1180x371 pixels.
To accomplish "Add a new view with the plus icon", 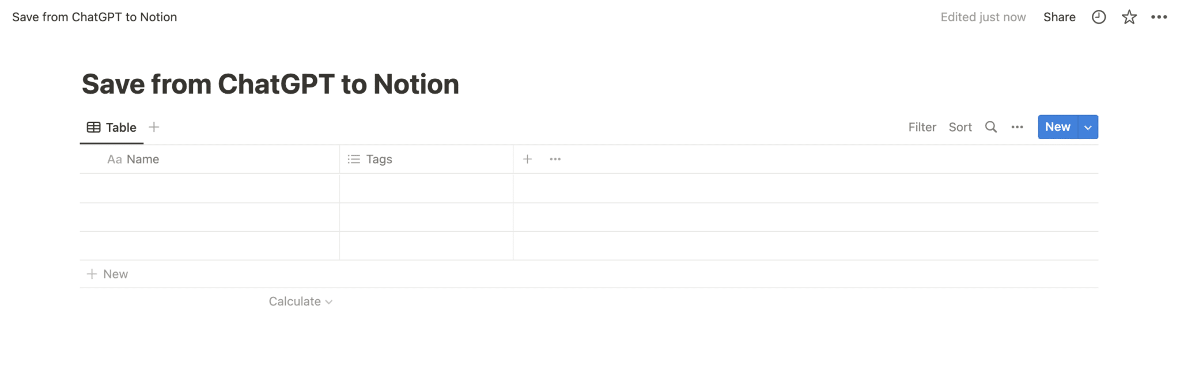I will click(x=154, y=127).
